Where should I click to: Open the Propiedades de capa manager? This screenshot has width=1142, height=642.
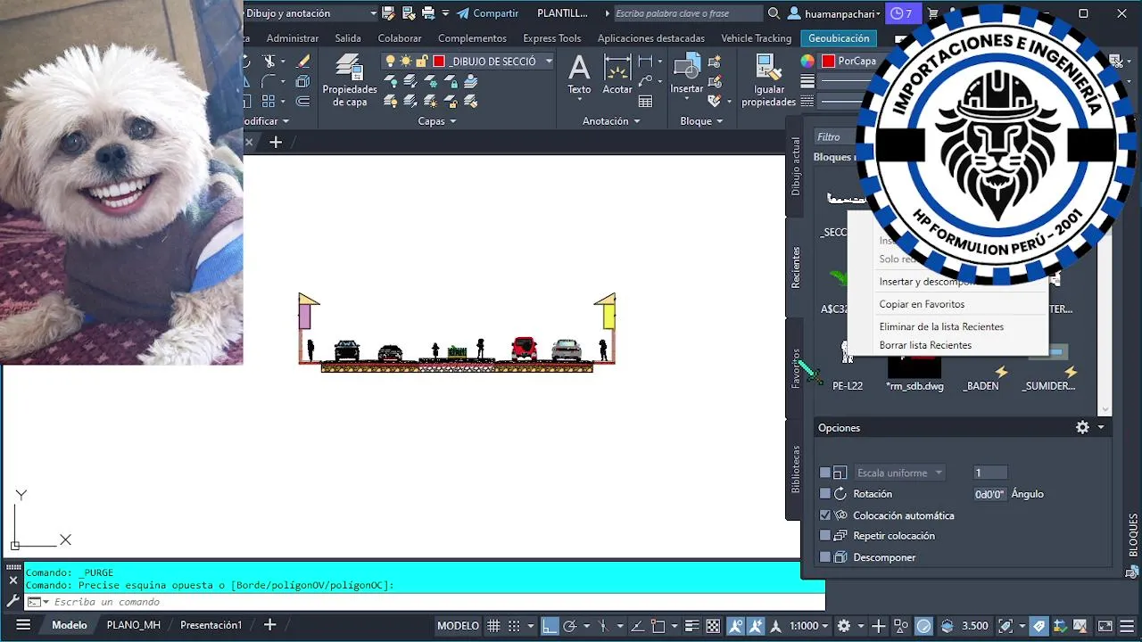tap(349, 80)
